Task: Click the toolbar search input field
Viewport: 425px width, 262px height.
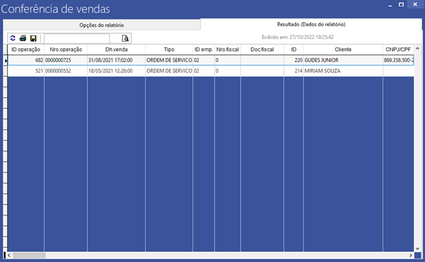Action: coord(77,38)
